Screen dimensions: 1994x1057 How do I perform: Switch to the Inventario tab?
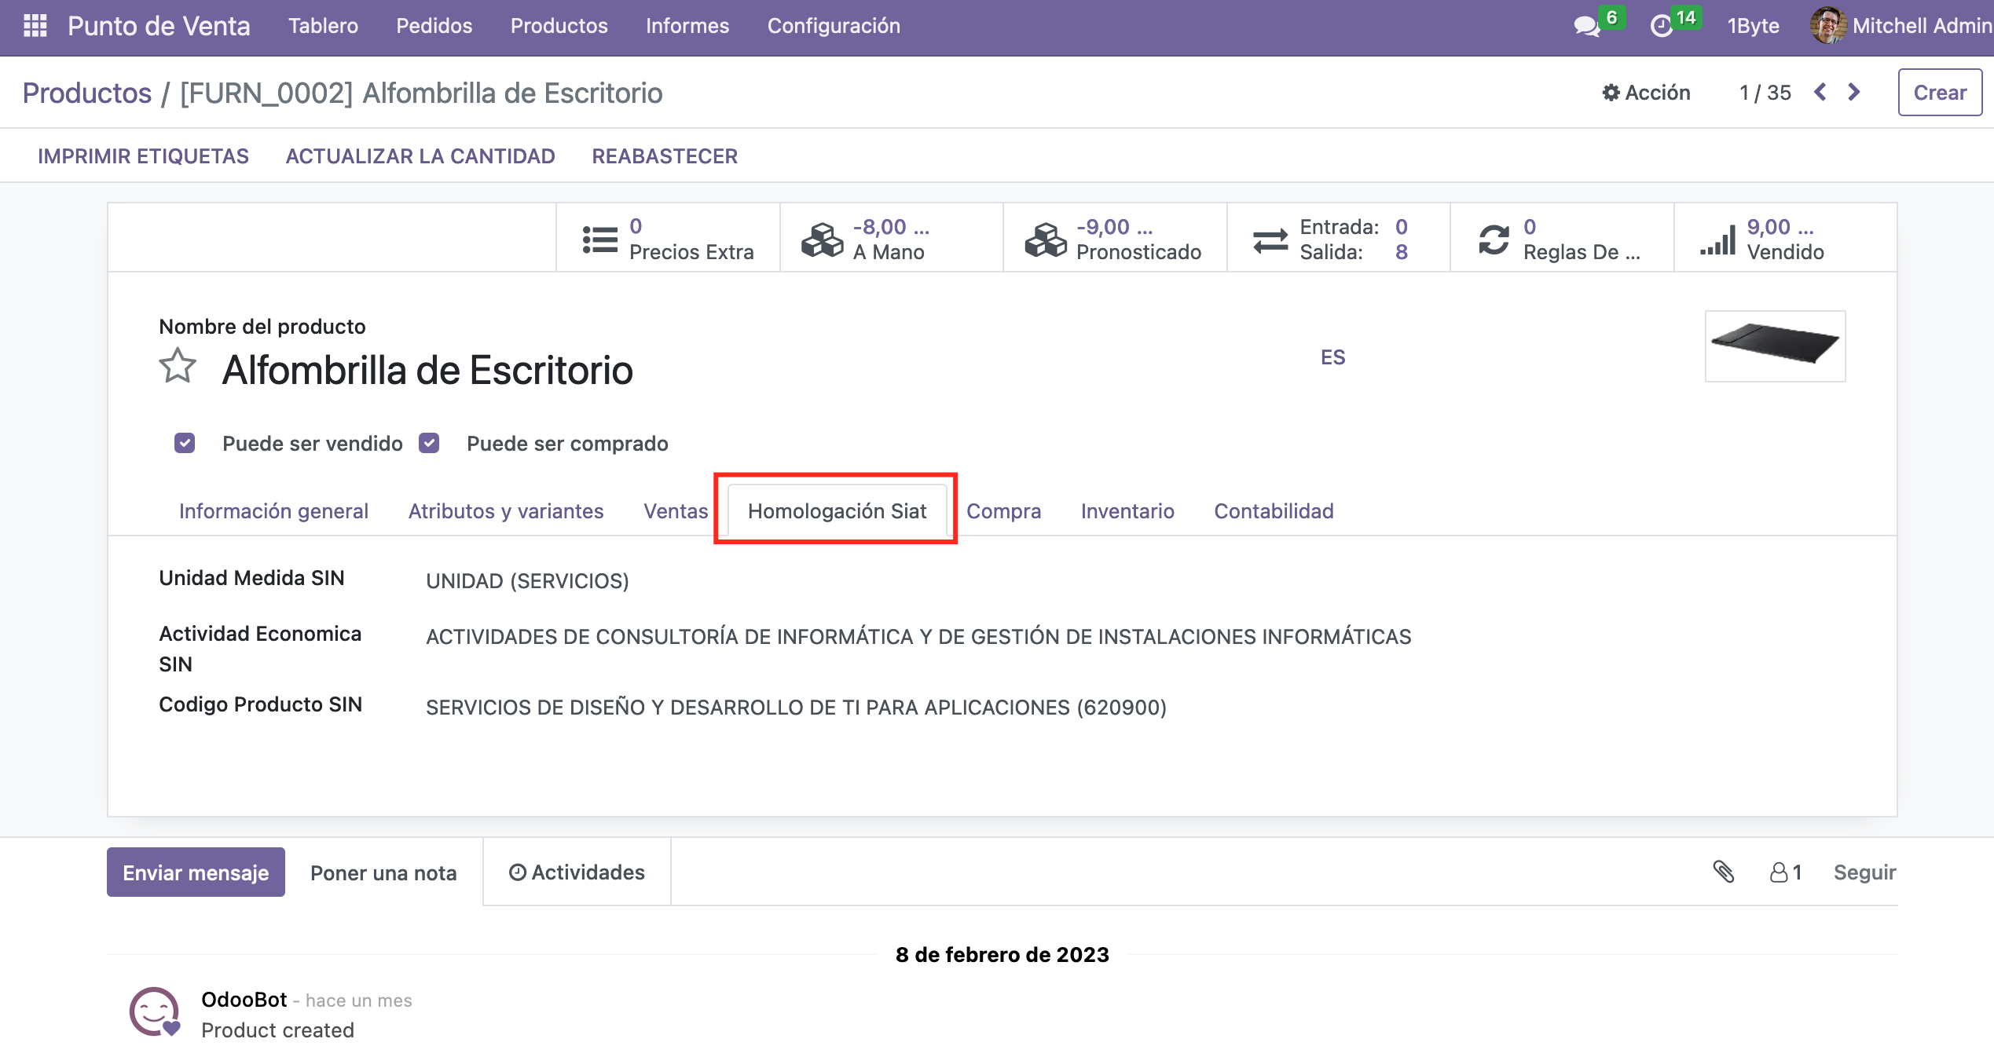tap(1127, 511)
